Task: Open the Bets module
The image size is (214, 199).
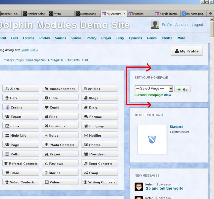Action: click(x=21, y=98)
